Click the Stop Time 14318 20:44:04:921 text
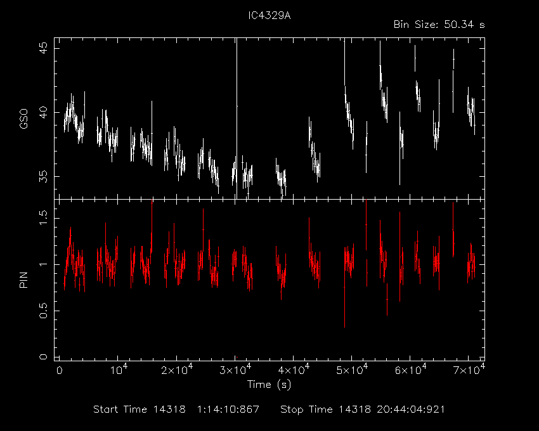 (363, 409)
